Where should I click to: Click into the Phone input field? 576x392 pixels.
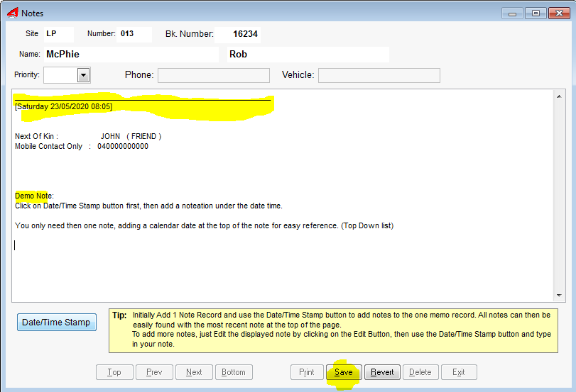(214, 75)
